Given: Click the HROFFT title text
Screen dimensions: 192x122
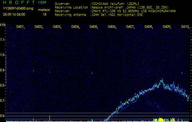Looking at the screenshot, I should tap(19, 3).
